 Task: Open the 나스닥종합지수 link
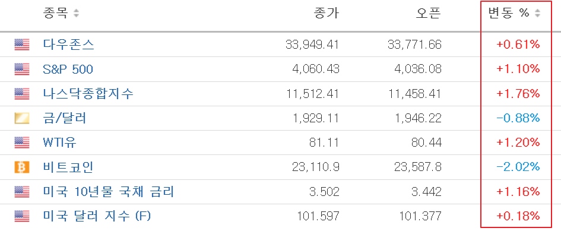pyautogui.click(x=88, y=94)
